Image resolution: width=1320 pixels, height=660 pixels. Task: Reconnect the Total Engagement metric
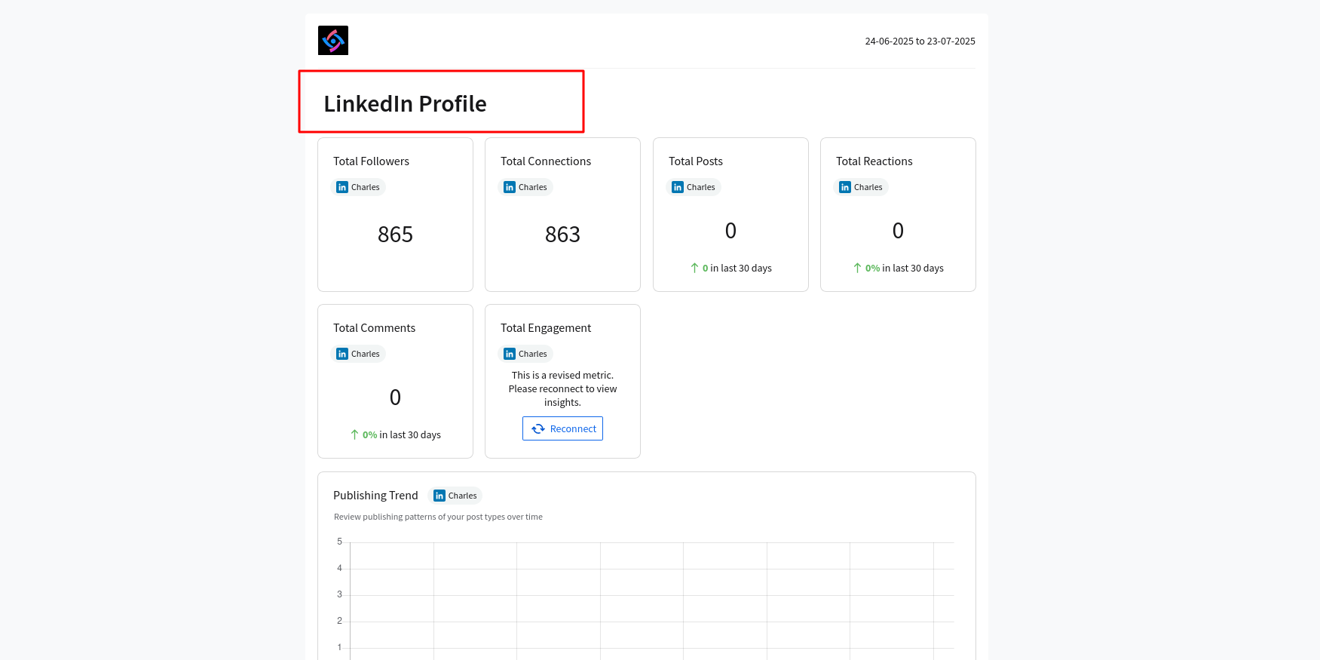coord(562,428)
